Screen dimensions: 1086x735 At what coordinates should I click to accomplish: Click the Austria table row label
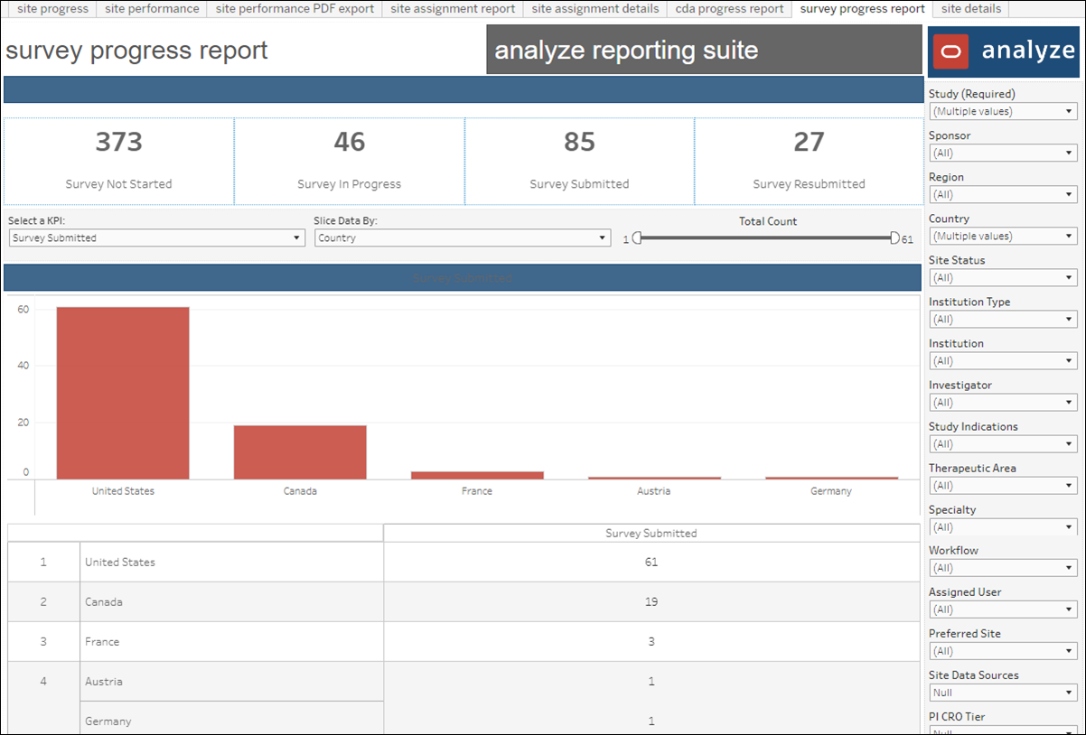tap(104, 681)
